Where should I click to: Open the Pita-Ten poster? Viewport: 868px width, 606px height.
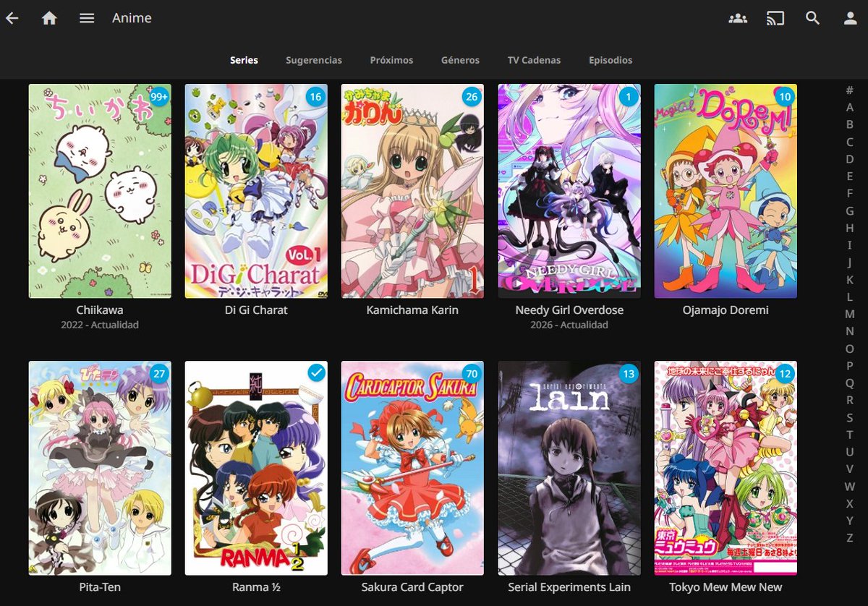(x=100, y=468)
